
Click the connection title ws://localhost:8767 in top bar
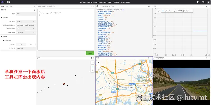point(105,2)
